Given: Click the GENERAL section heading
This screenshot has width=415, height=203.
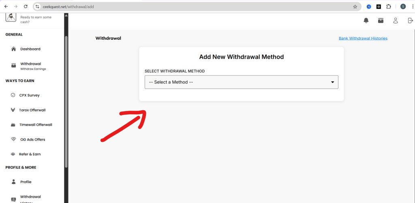Looking at the screenshot, I should [14, 34].
